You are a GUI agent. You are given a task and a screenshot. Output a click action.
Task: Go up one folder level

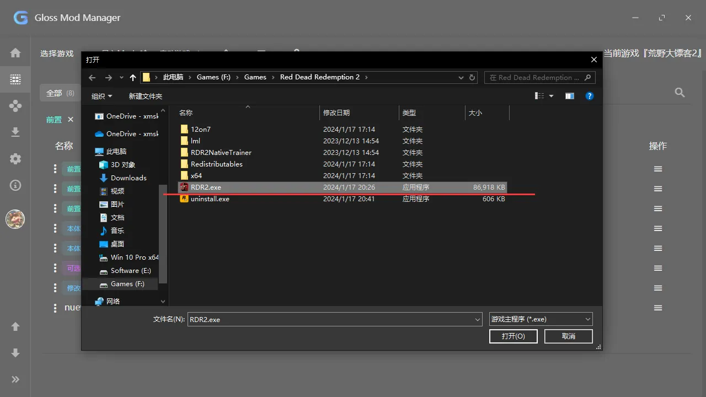tap(133, 78)
